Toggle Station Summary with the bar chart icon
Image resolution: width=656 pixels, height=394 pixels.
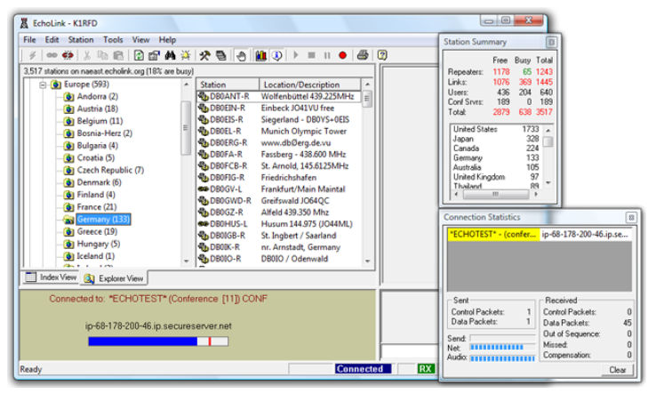coord(261,55)
